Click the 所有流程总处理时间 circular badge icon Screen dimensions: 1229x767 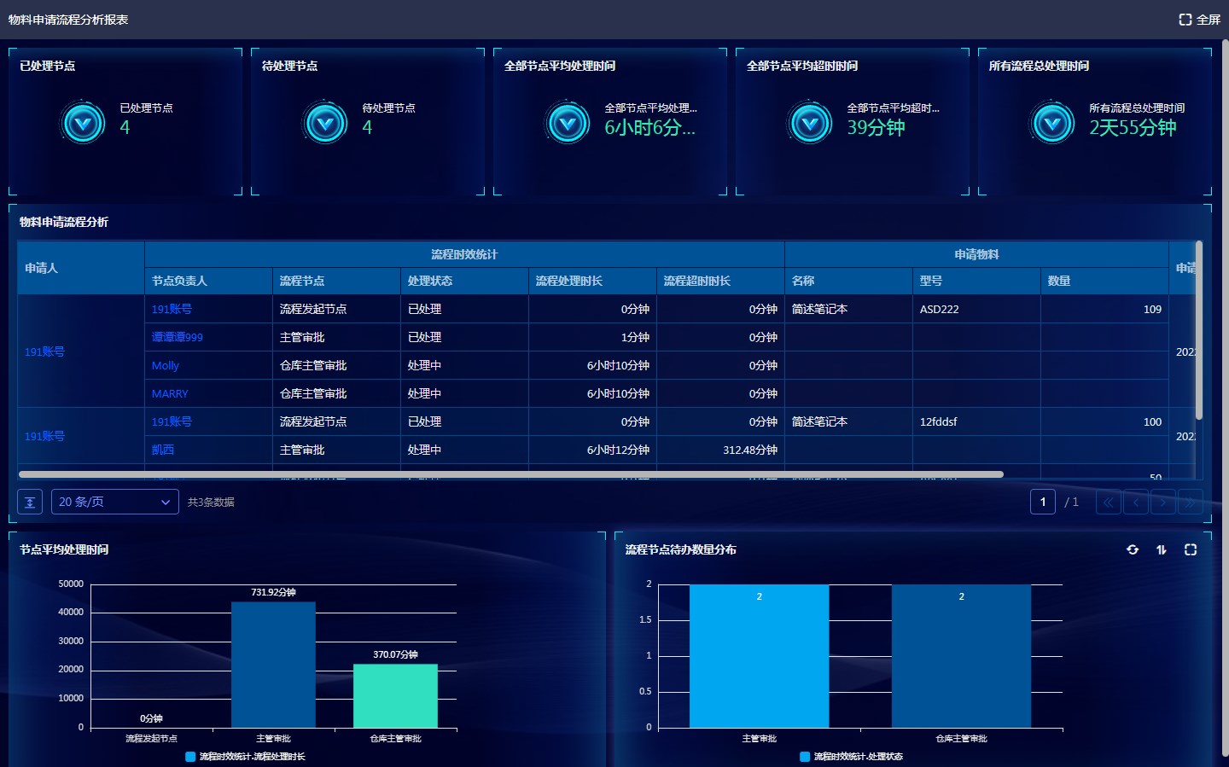click(1052, 124)
